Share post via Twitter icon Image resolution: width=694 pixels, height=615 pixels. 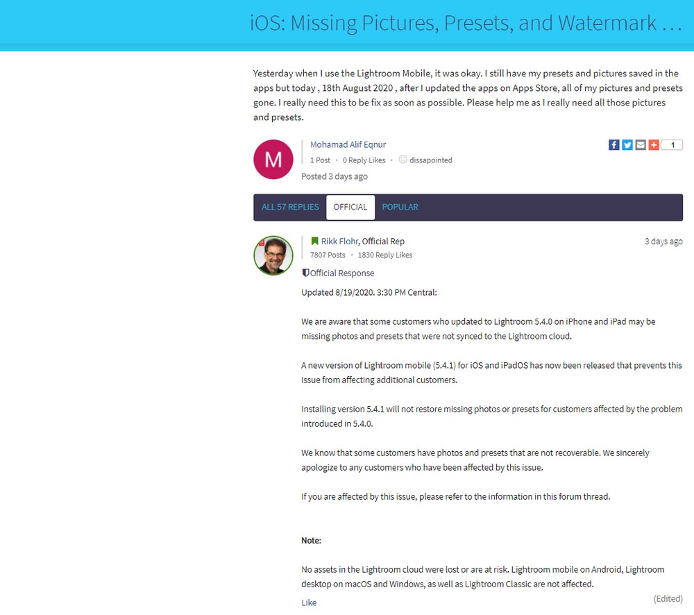pos(627,145)
